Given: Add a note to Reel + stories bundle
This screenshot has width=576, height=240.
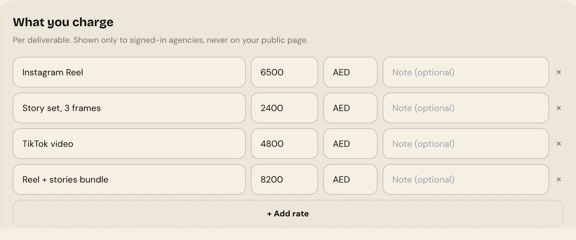Looking at the screenshot, I should pyautogui.click(x=466, y=179).
